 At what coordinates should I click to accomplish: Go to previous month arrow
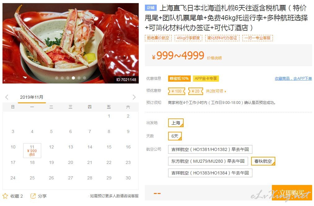pos(7,97)
